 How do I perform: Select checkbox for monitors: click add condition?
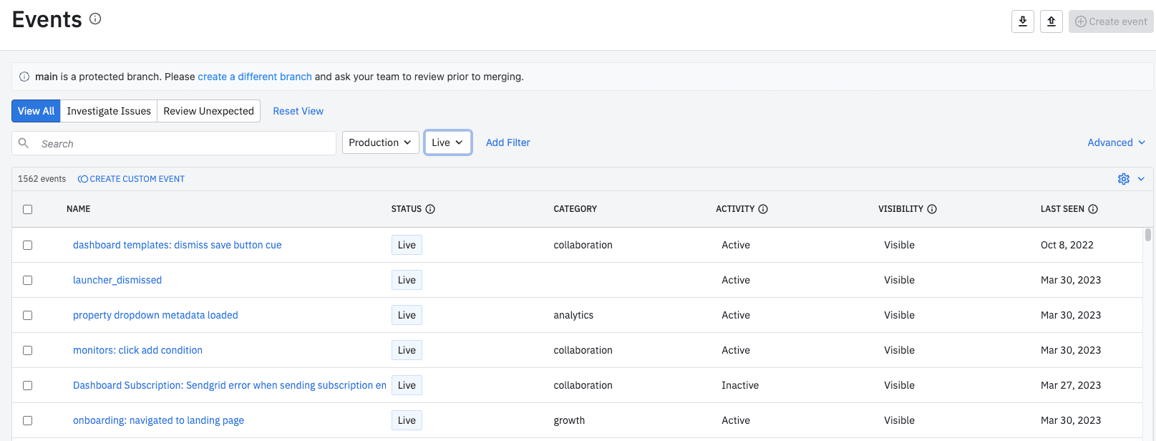[28, 350]
